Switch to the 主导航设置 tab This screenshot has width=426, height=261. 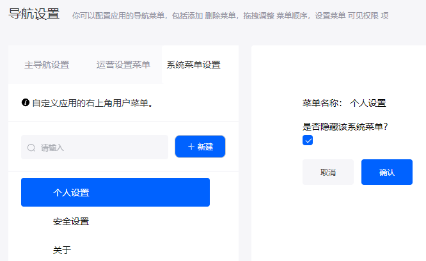pyautogui.click(x=47, y=65)
